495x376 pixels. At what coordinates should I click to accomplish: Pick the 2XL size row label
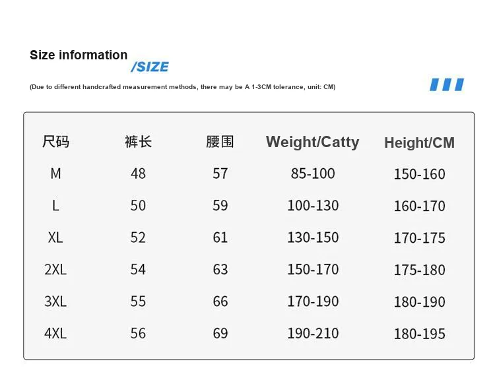tap(55, 269)
